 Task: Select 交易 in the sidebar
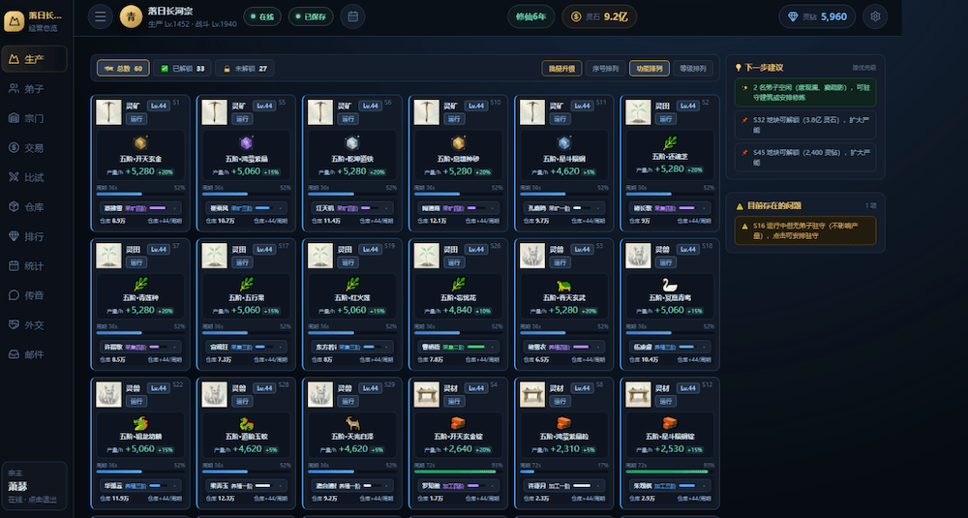pos(34,148)
